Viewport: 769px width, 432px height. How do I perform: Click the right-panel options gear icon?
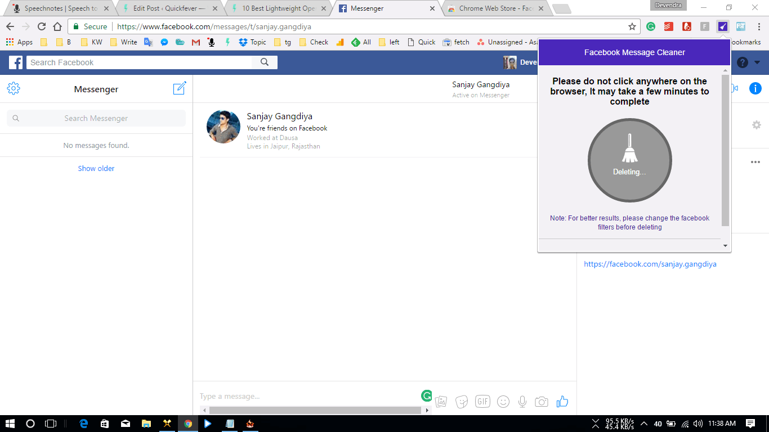(757, 125)
